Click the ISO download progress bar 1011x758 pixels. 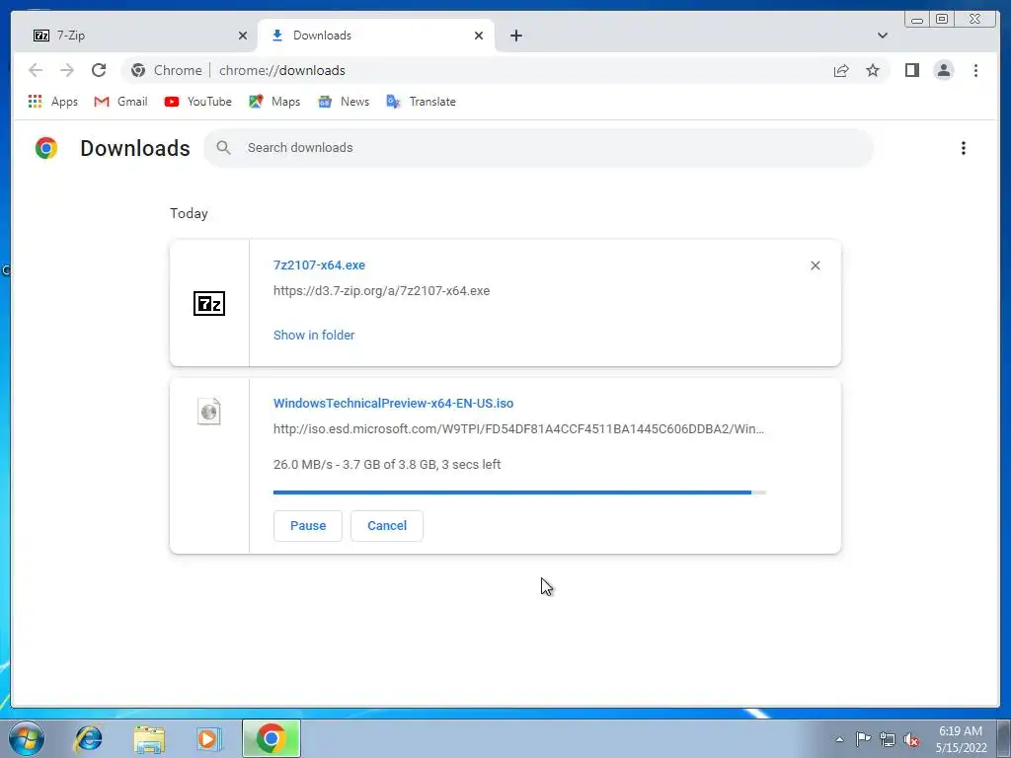(519, 493)
